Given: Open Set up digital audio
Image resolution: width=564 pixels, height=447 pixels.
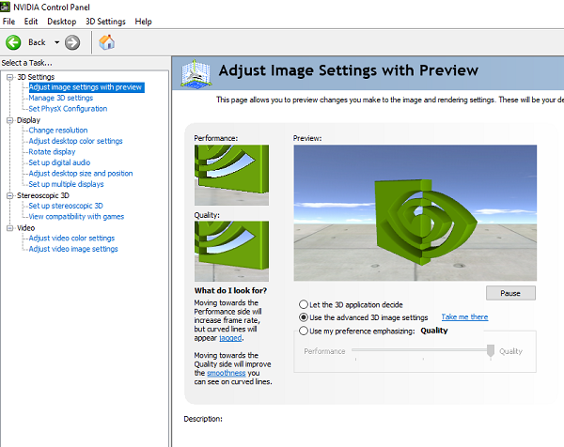Looking at the screenshot, I should click(x=59, y=162).
